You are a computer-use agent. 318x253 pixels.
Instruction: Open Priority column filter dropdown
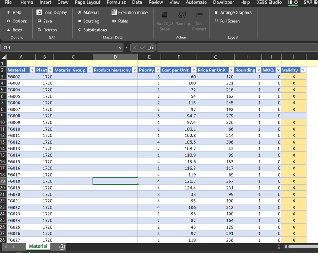click(x=158, y=70)
